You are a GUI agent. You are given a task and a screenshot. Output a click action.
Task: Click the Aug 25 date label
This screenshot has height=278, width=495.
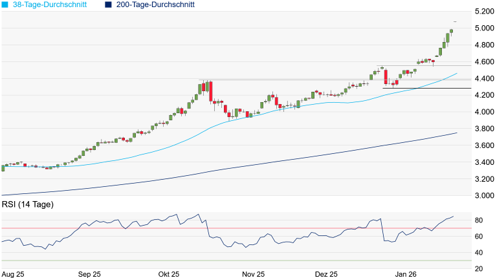pyautogui.click(x=14, y=274)
